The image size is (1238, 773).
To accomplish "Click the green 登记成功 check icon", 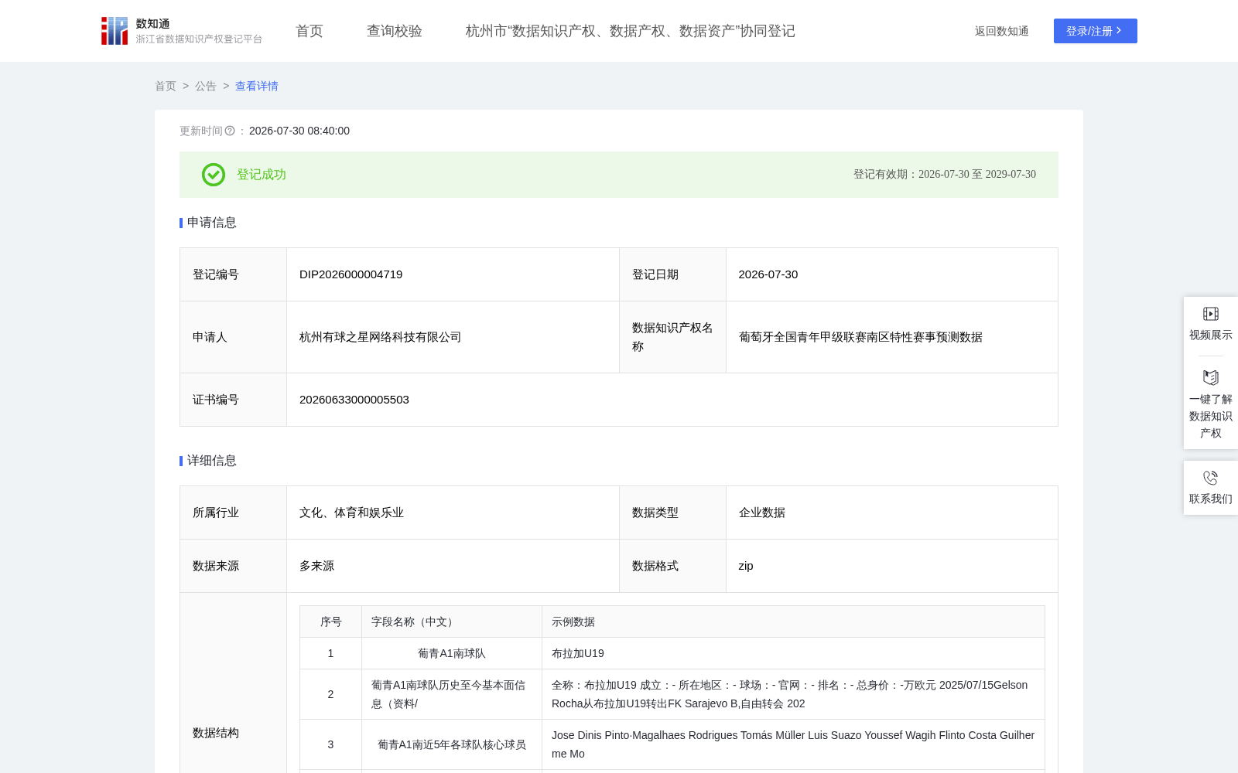I will [214, 175].
